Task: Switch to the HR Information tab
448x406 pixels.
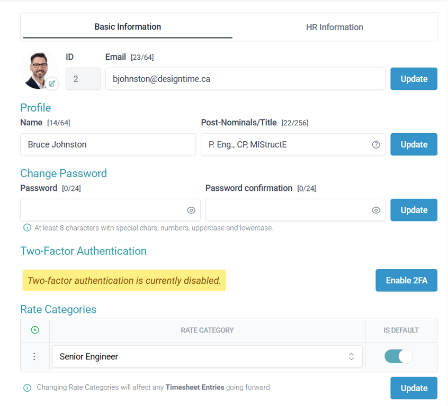Action: point(334,27)
